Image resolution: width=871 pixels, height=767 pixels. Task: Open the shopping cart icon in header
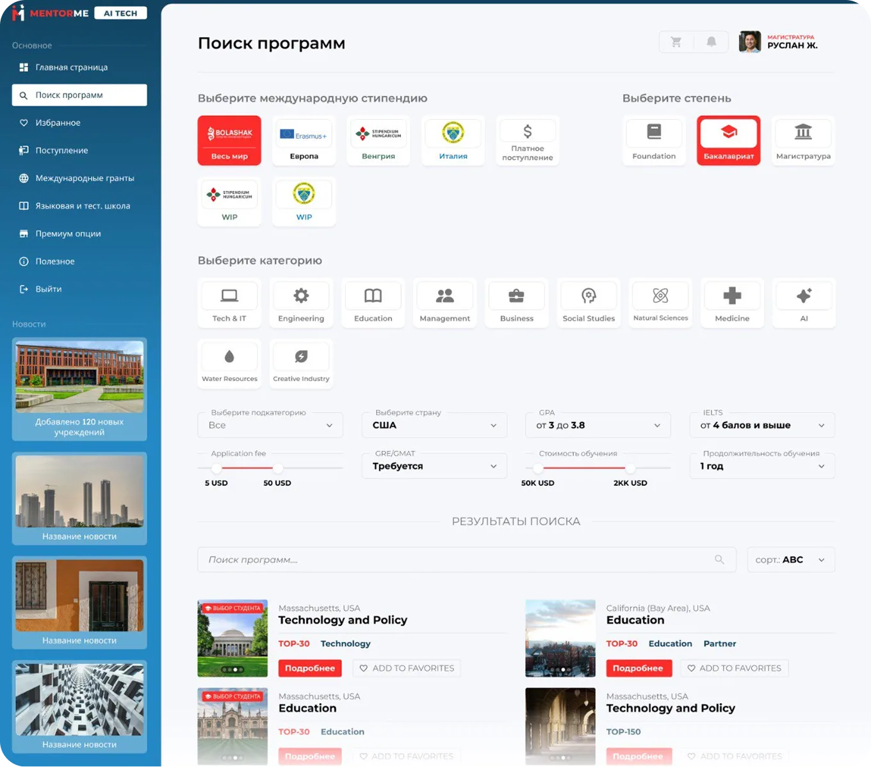pos(676,42)
